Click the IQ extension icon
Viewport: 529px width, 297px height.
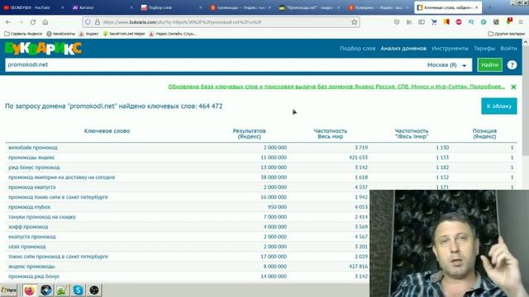471,22
